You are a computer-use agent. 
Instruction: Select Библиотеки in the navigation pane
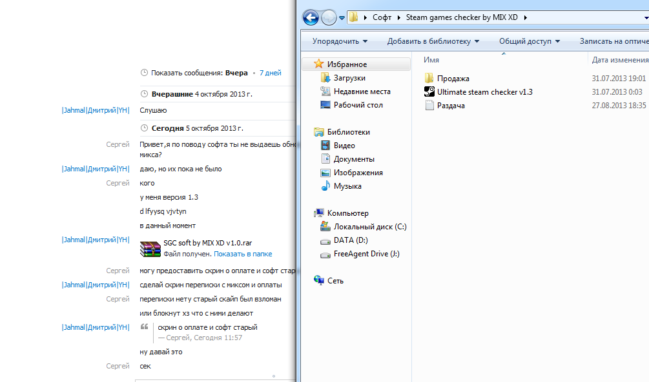tap(348, 132)
